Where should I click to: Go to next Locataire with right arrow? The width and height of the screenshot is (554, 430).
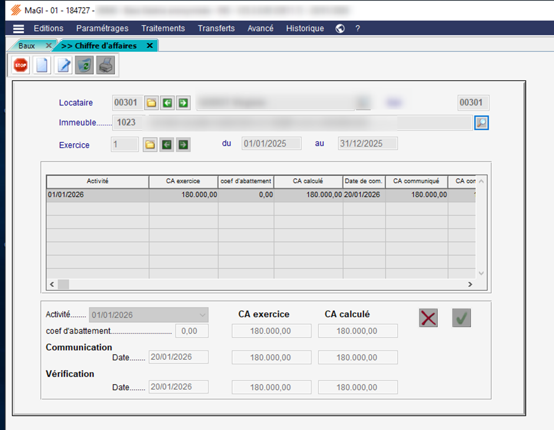(183, 103)
